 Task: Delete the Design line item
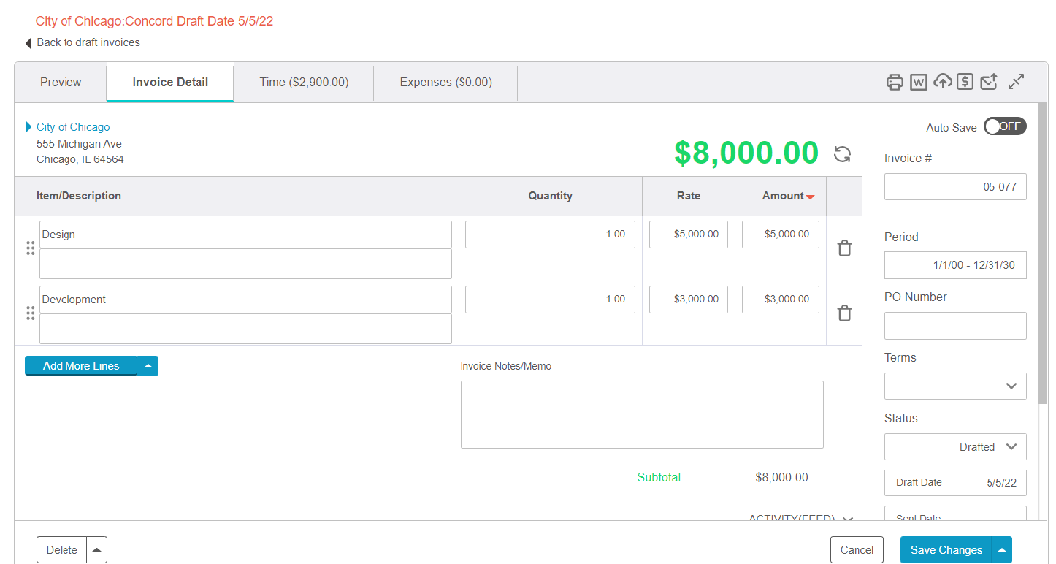[844, 248]
